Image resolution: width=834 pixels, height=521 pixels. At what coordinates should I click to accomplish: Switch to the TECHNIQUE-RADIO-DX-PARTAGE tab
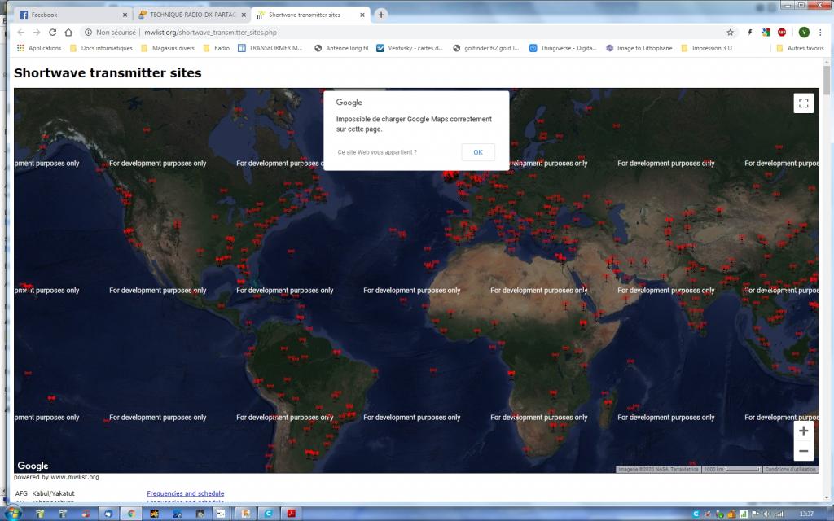click(191, 15)
